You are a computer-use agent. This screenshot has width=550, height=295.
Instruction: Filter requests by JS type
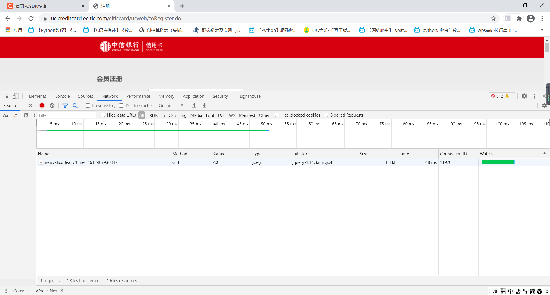(x=163, y=115)
